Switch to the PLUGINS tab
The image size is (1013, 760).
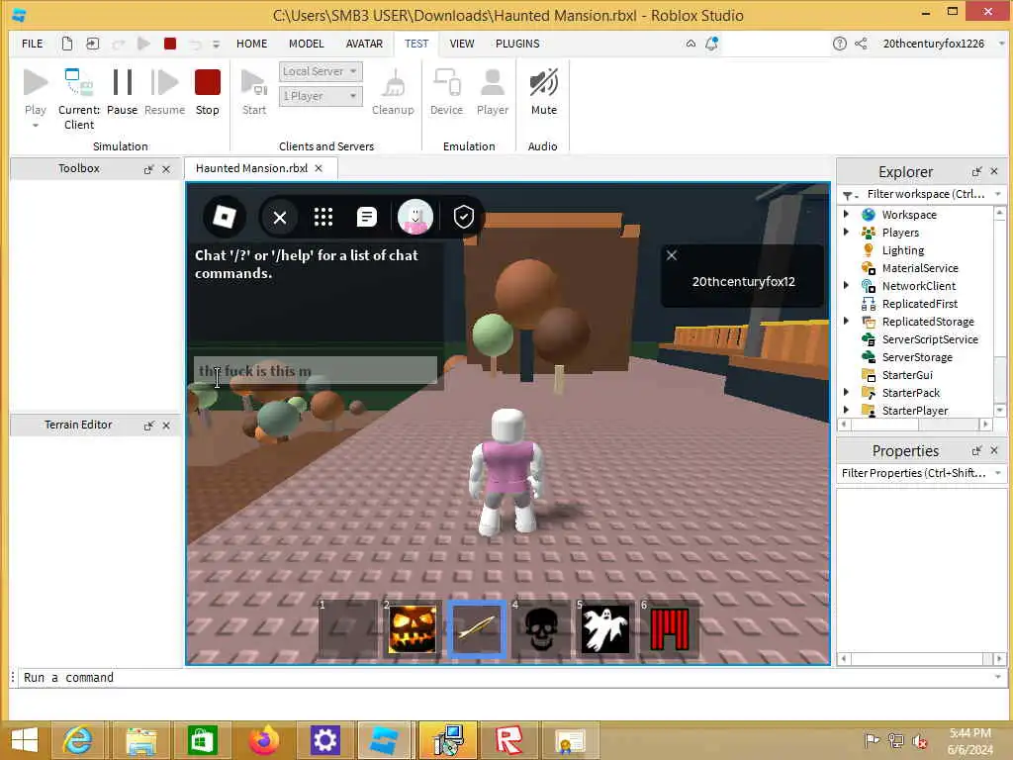pos(517,44)
